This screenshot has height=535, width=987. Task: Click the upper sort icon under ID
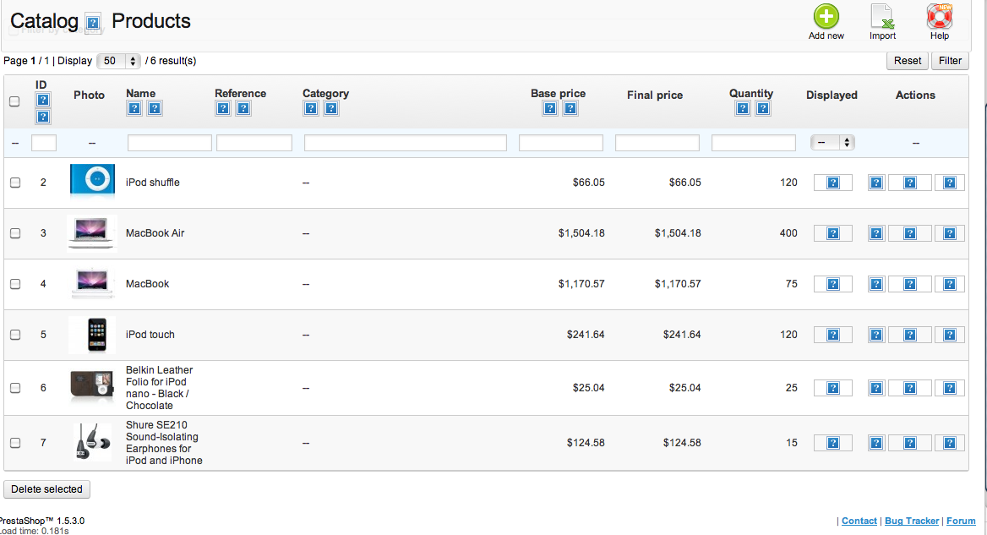click(x=43, y=100)
